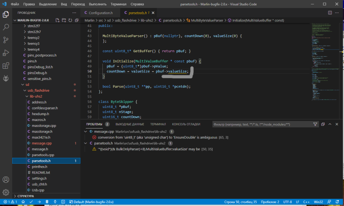Collapse message.cpp problems group

[85, 132]
